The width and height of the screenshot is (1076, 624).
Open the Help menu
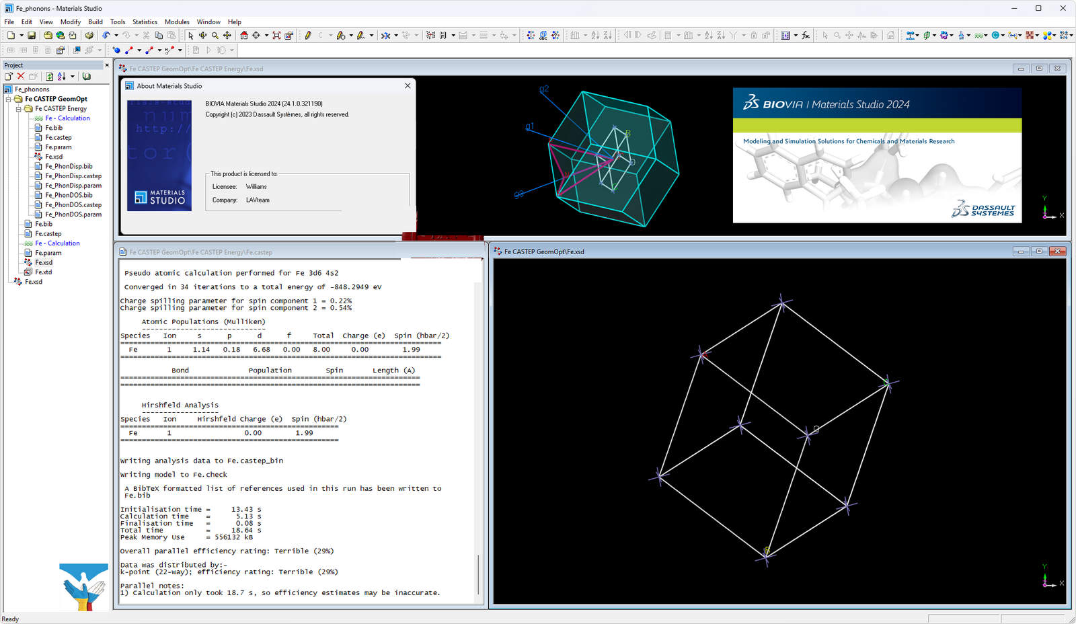coord(234,22)
